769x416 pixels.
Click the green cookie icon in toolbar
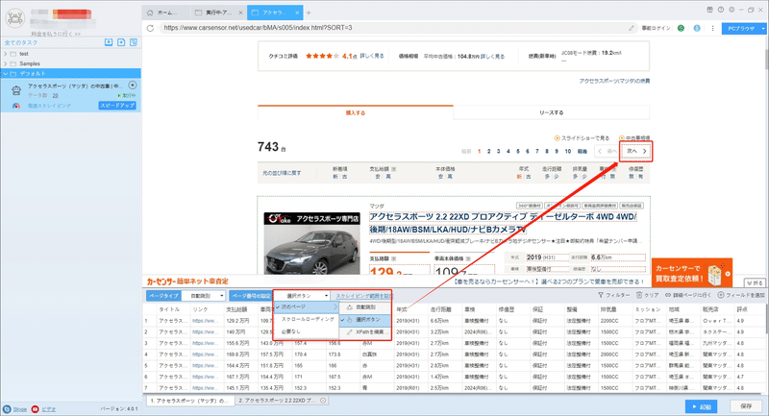point(681,28)
